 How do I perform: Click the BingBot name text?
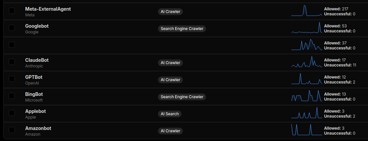[x=34, y=94]
